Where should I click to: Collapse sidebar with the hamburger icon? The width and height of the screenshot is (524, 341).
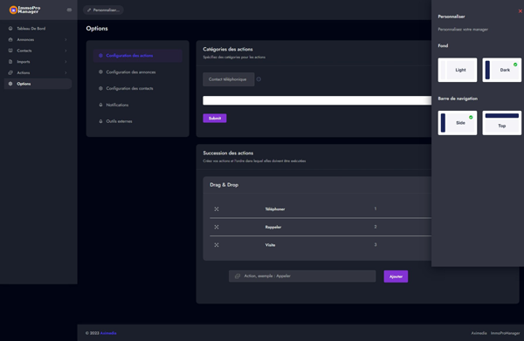pos(69,10)
